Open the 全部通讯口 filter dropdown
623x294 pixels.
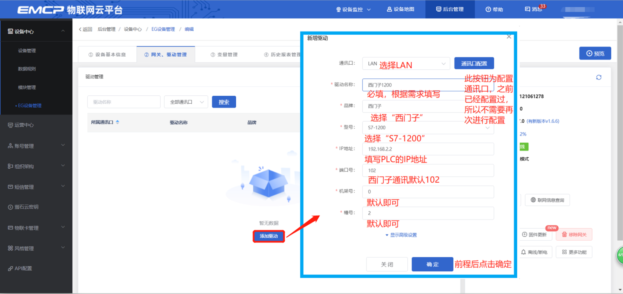pyautogui.click(x=186, y=102)
